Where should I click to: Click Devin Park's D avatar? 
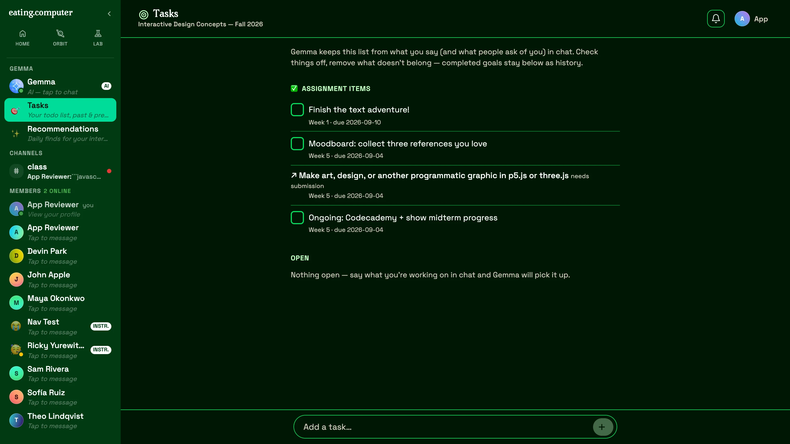[16, 256]
